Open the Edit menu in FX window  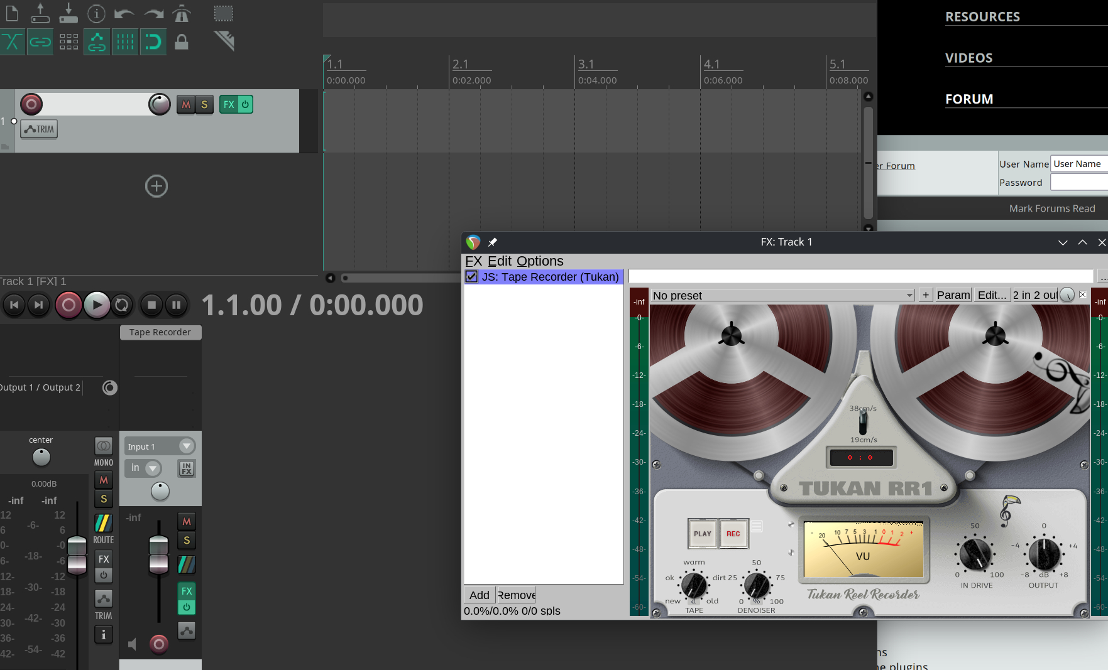pos(500,261)
